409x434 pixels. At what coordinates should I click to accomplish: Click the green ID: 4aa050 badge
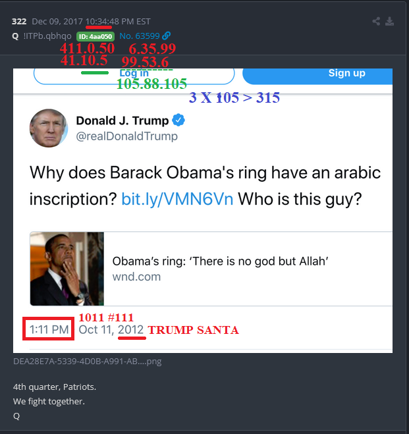(x=95, y=36)
